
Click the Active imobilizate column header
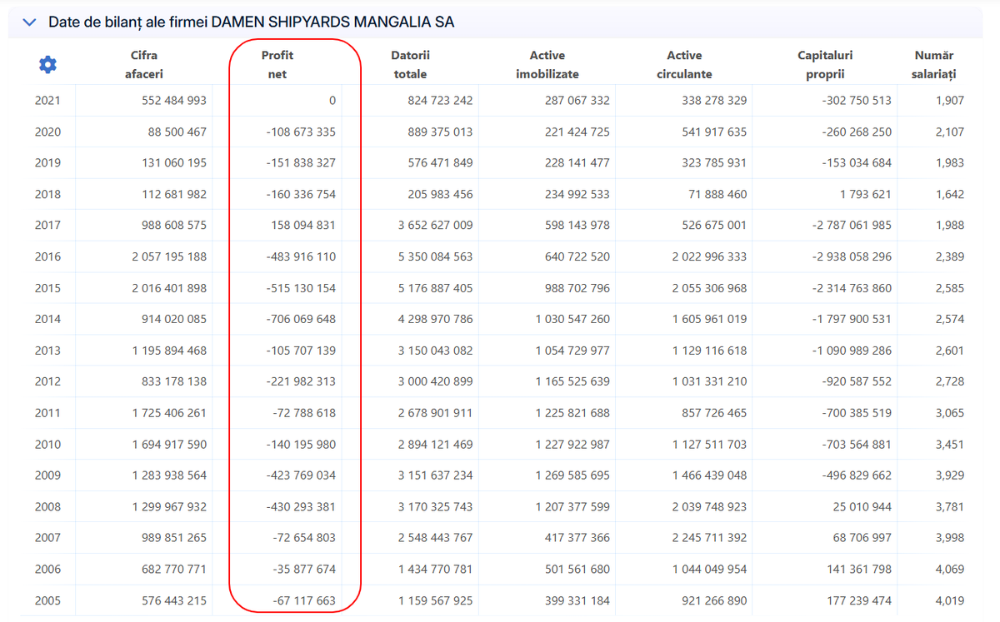click(x=547, y=64)
